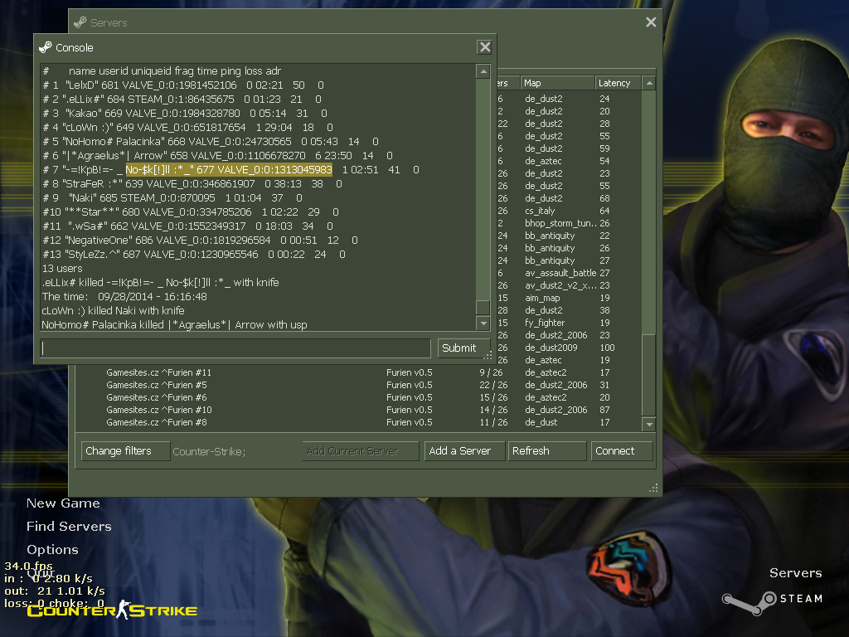Click the "NegativeOne" status line

click(200, 240)
